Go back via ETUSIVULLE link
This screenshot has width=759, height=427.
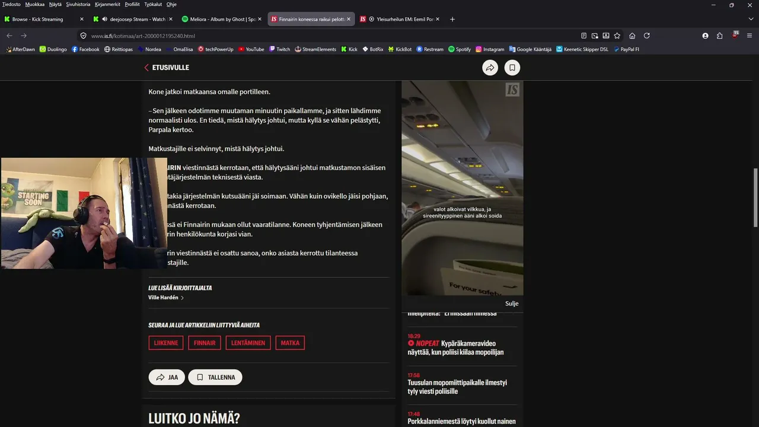click(167, 68)
